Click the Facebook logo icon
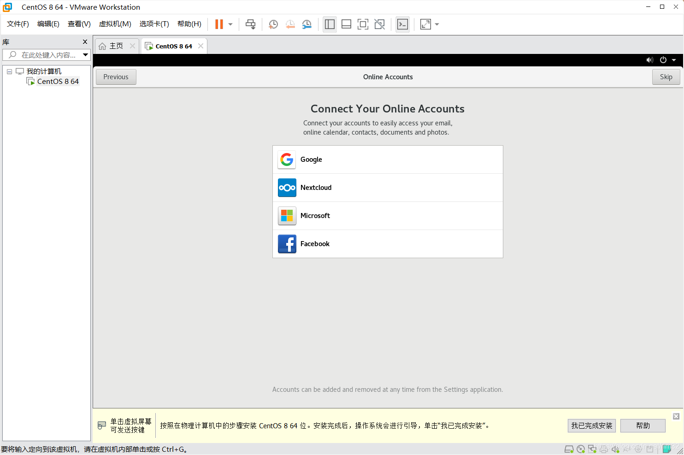This screenshot has width=684, height=455. tap(287, 244)
